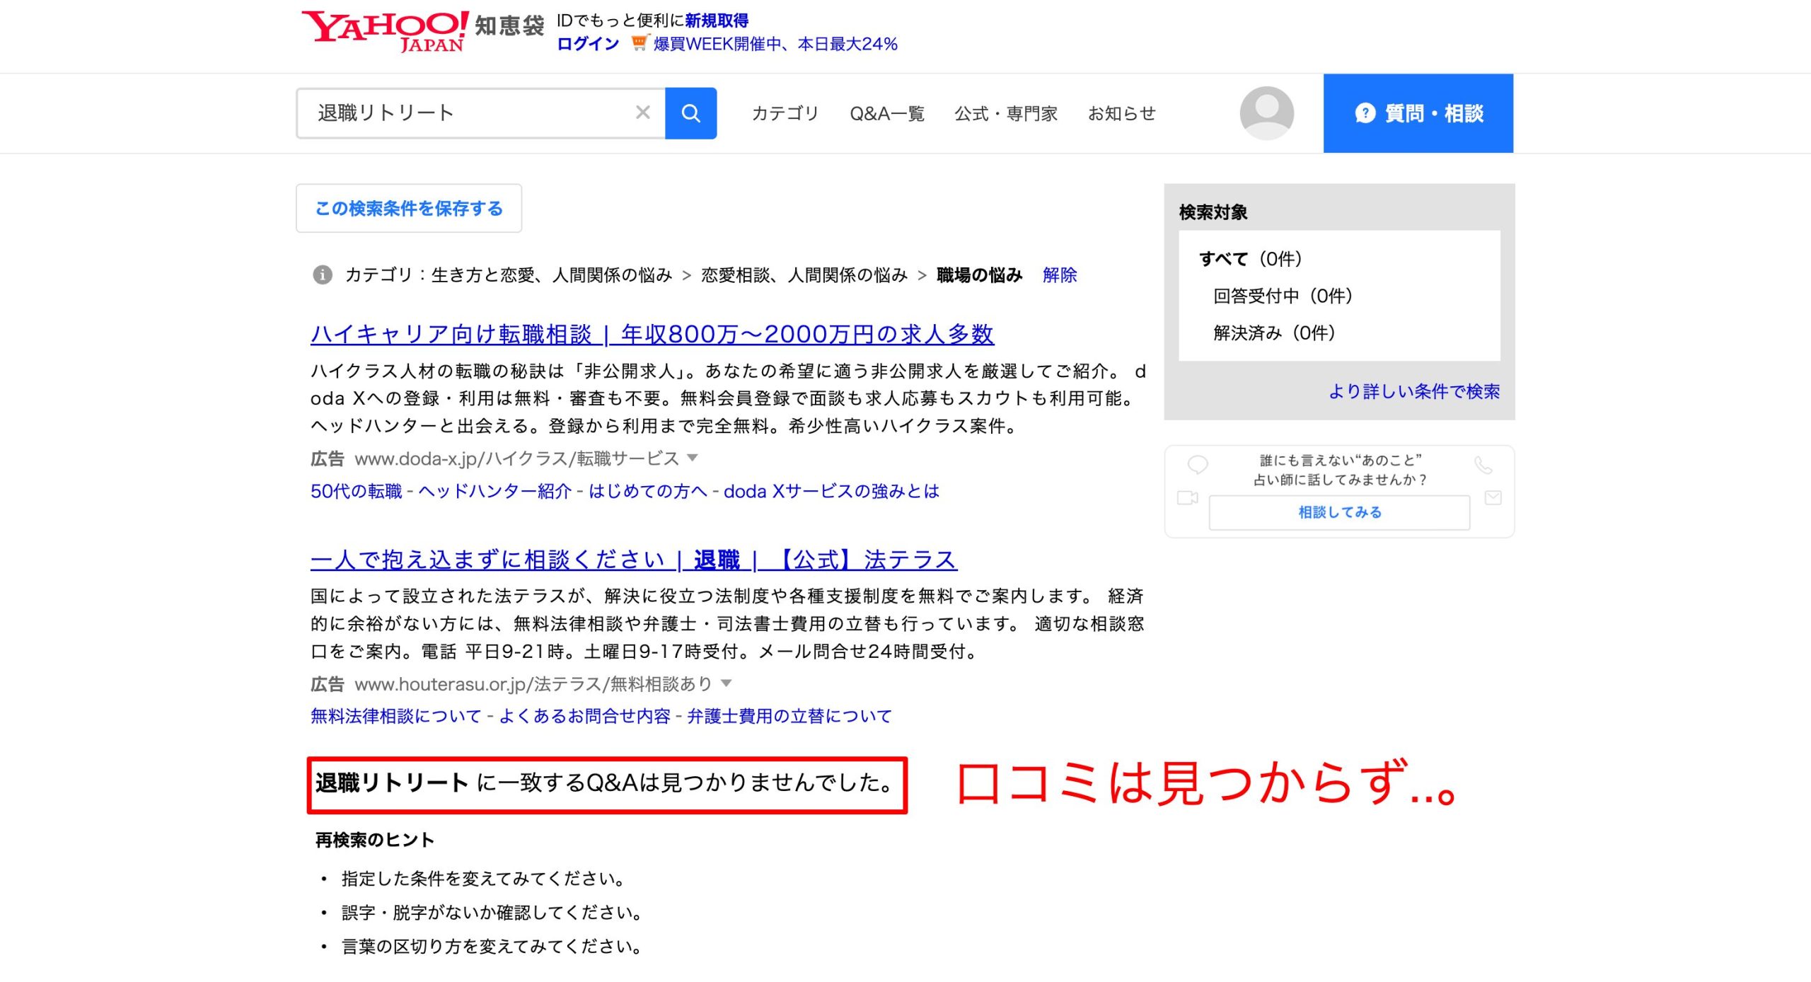Click the magnifier search button
Image resolution: width=1811 pixels, height=982 pixels.
[690, 113]
